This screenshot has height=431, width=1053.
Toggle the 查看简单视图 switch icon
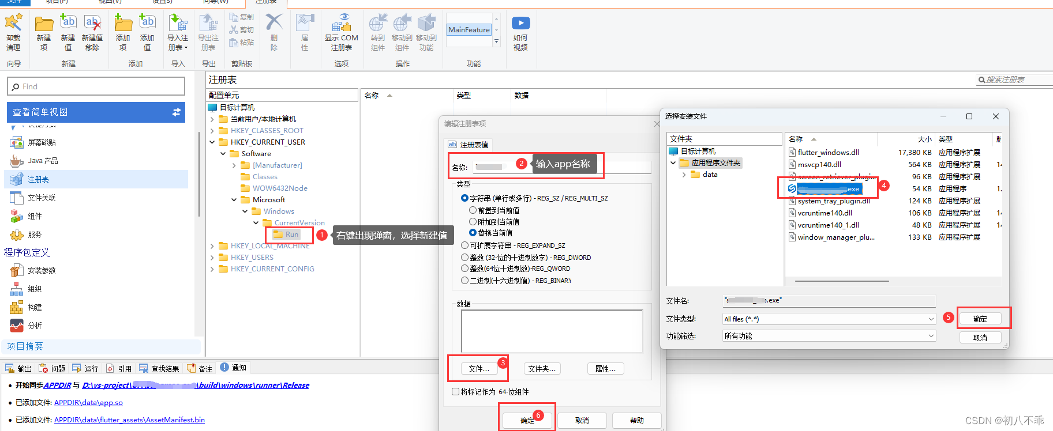pyautogui.click(x=177, y=112)
